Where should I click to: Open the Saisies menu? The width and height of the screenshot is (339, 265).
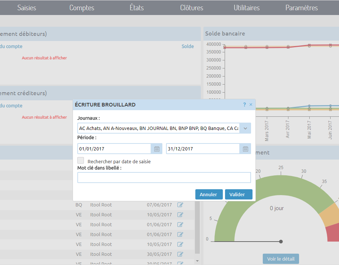pyautogui.click(x=27, y=8)
